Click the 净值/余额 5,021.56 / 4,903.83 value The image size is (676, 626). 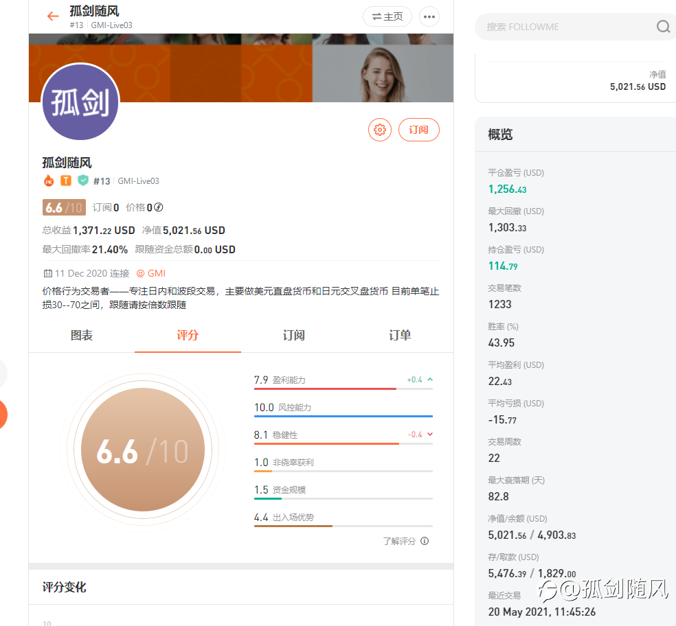[x=532, y=535]
